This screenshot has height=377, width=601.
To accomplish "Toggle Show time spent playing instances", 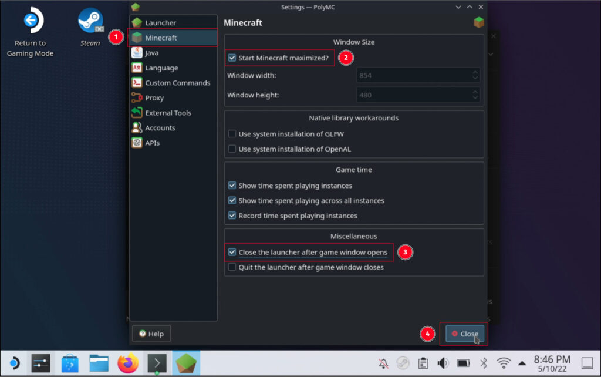I will click(232, 186).
